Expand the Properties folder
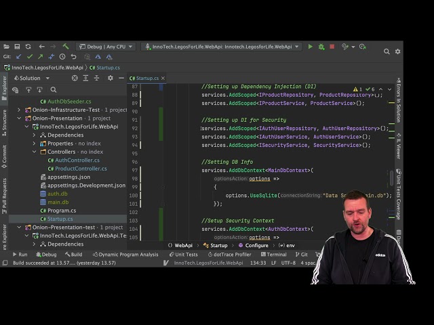 point(34,144)
